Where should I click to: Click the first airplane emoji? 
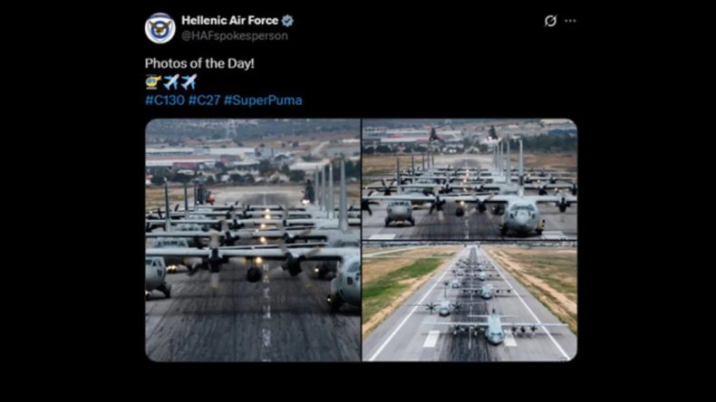click(x=171, y=82)
